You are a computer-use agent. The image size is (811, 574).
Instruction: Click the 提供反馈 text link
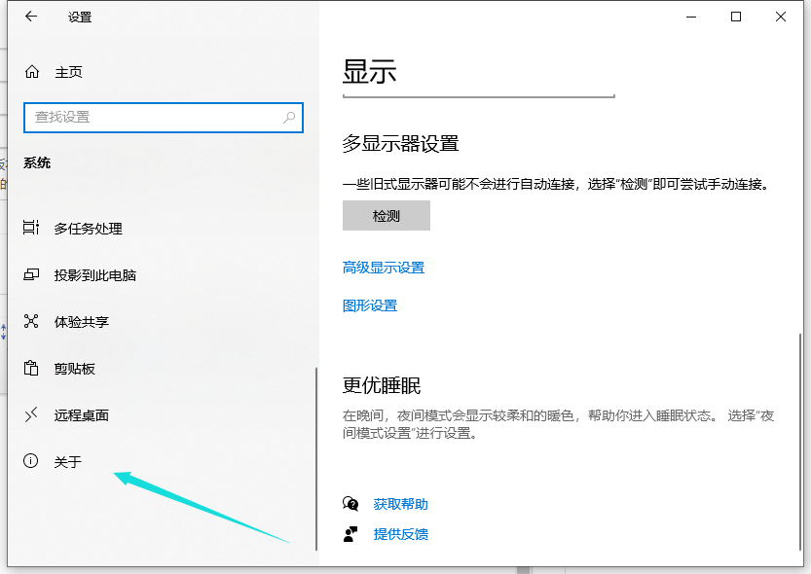click(400, 534)
